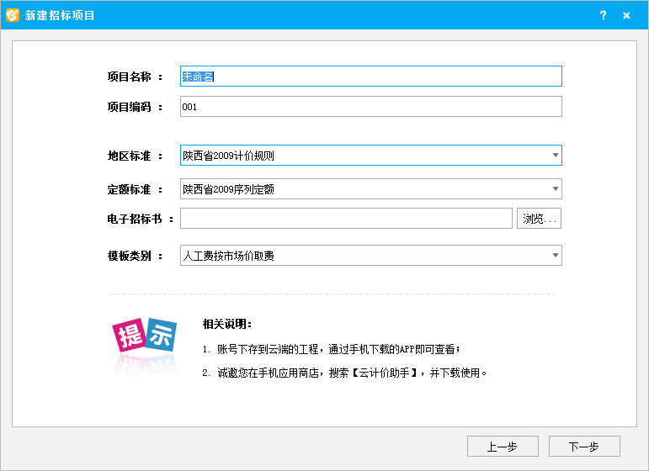Image resolution: width=649 pixels, height=471 pixels.
Task: Click the 云计价助手 note line
Action: click(x=344, y=373)
